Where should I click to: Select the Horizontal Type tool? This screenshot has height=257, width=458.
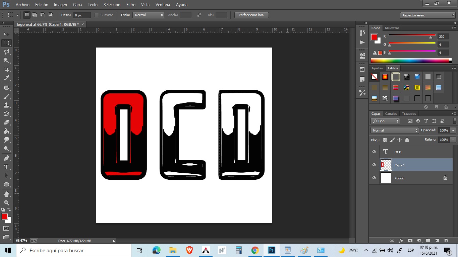6,167
